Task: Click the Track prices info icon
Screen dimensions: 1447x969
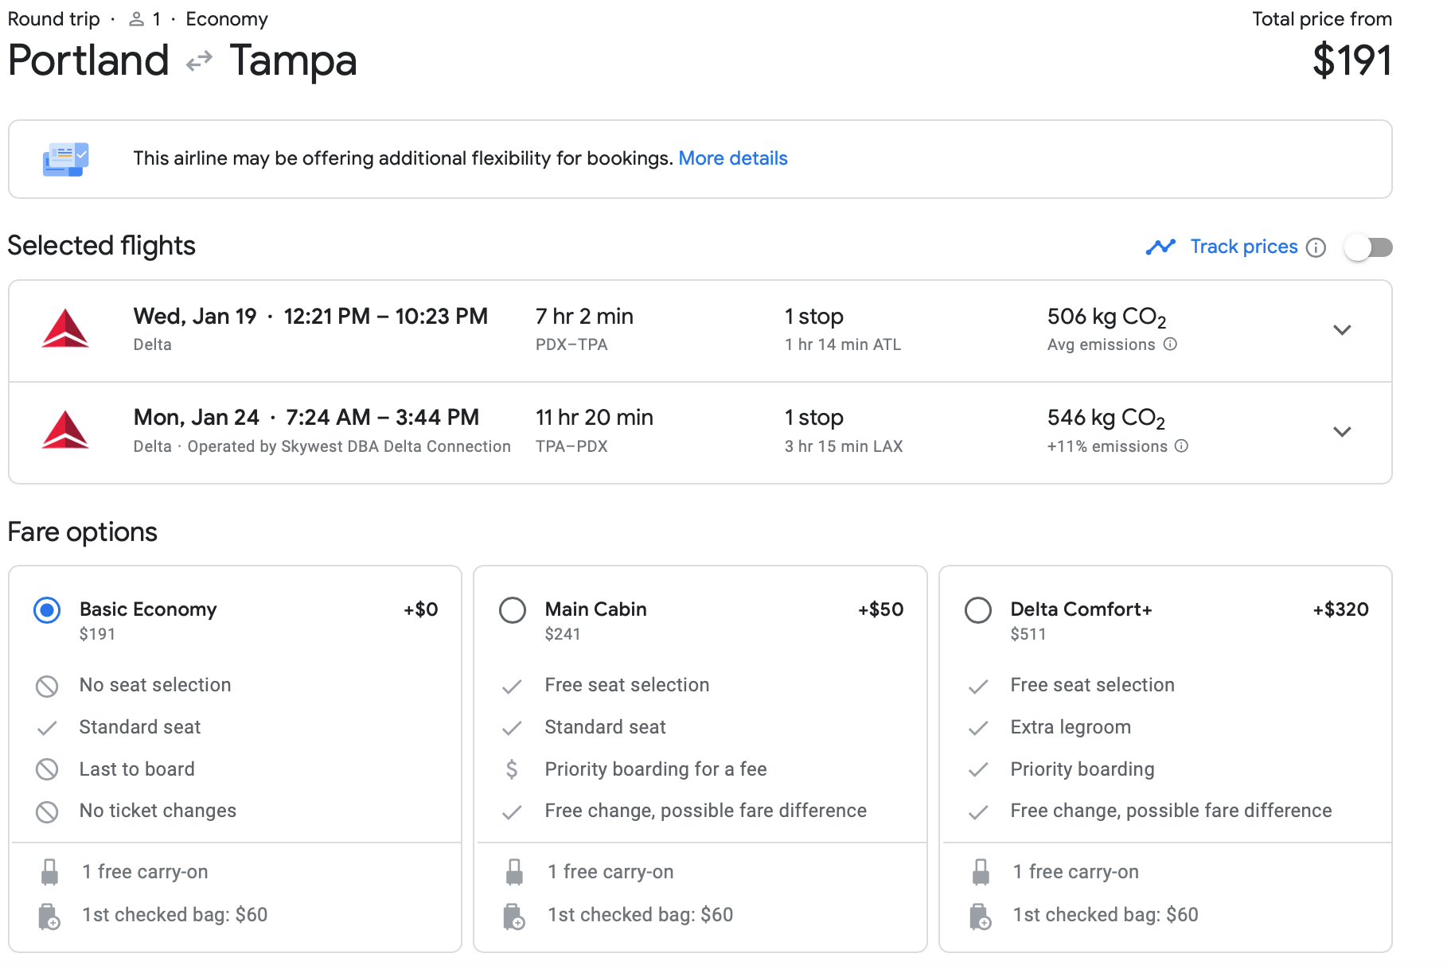Action: [x=1316, y=247]
